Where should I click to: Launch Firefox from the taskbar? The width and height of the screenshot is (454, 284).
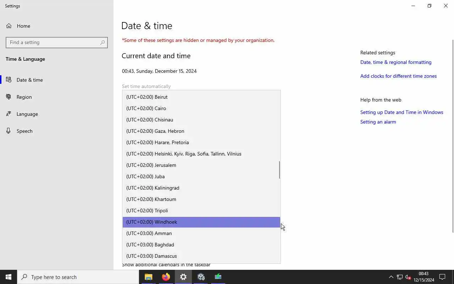tap(166, 277)
